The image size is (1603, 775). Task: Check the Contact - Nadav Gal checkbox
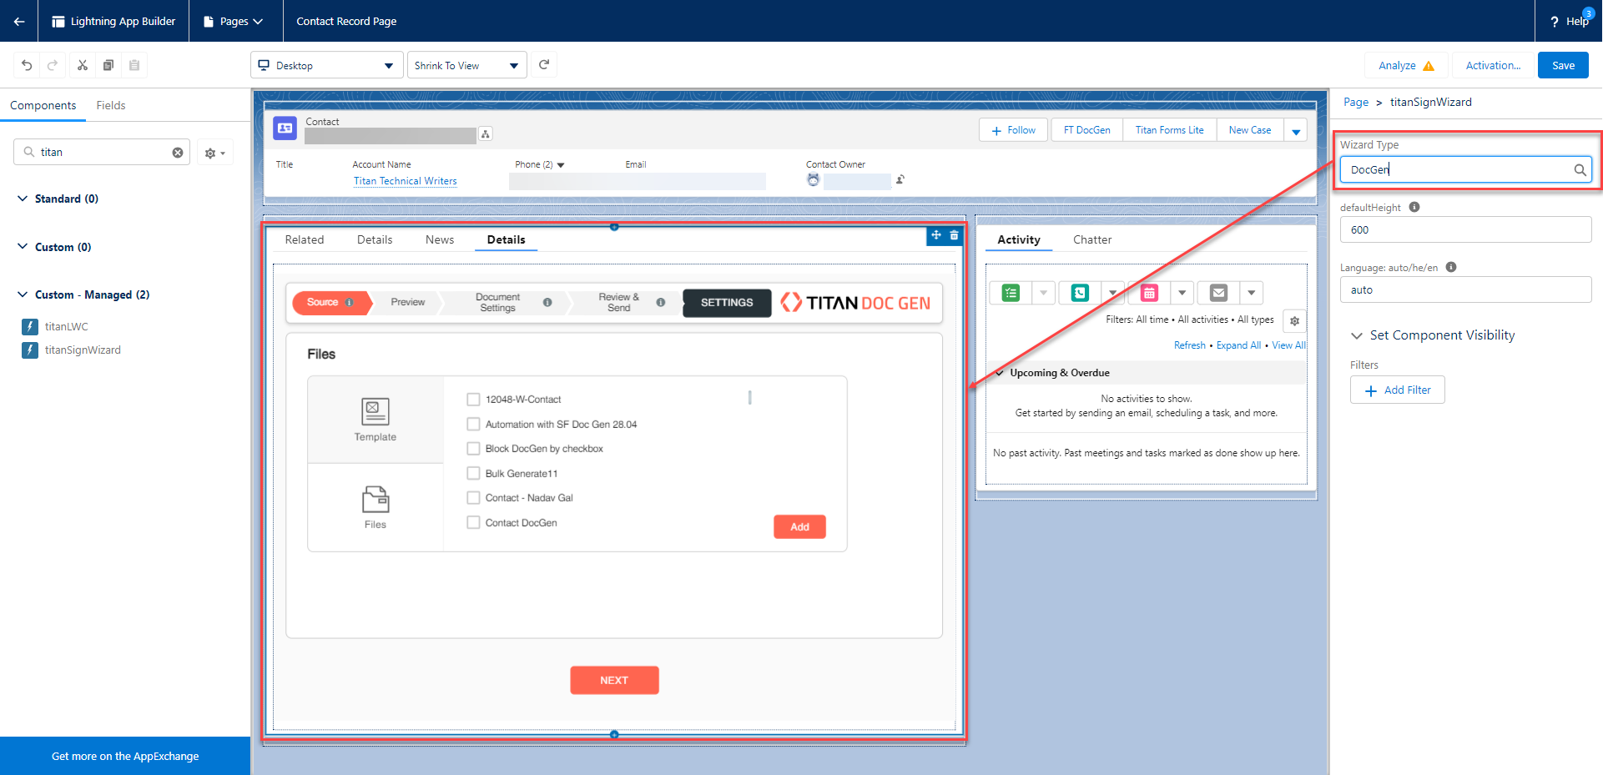point(473,498)
